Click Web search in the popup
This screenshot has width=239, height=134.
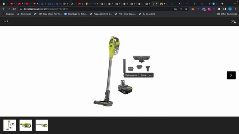tap(131, 75)
